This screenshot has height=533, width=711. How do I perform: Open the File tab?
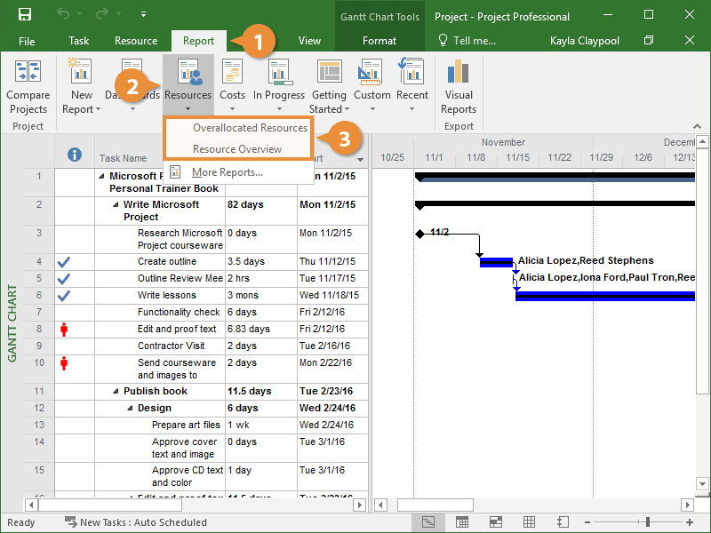(27, 41)
